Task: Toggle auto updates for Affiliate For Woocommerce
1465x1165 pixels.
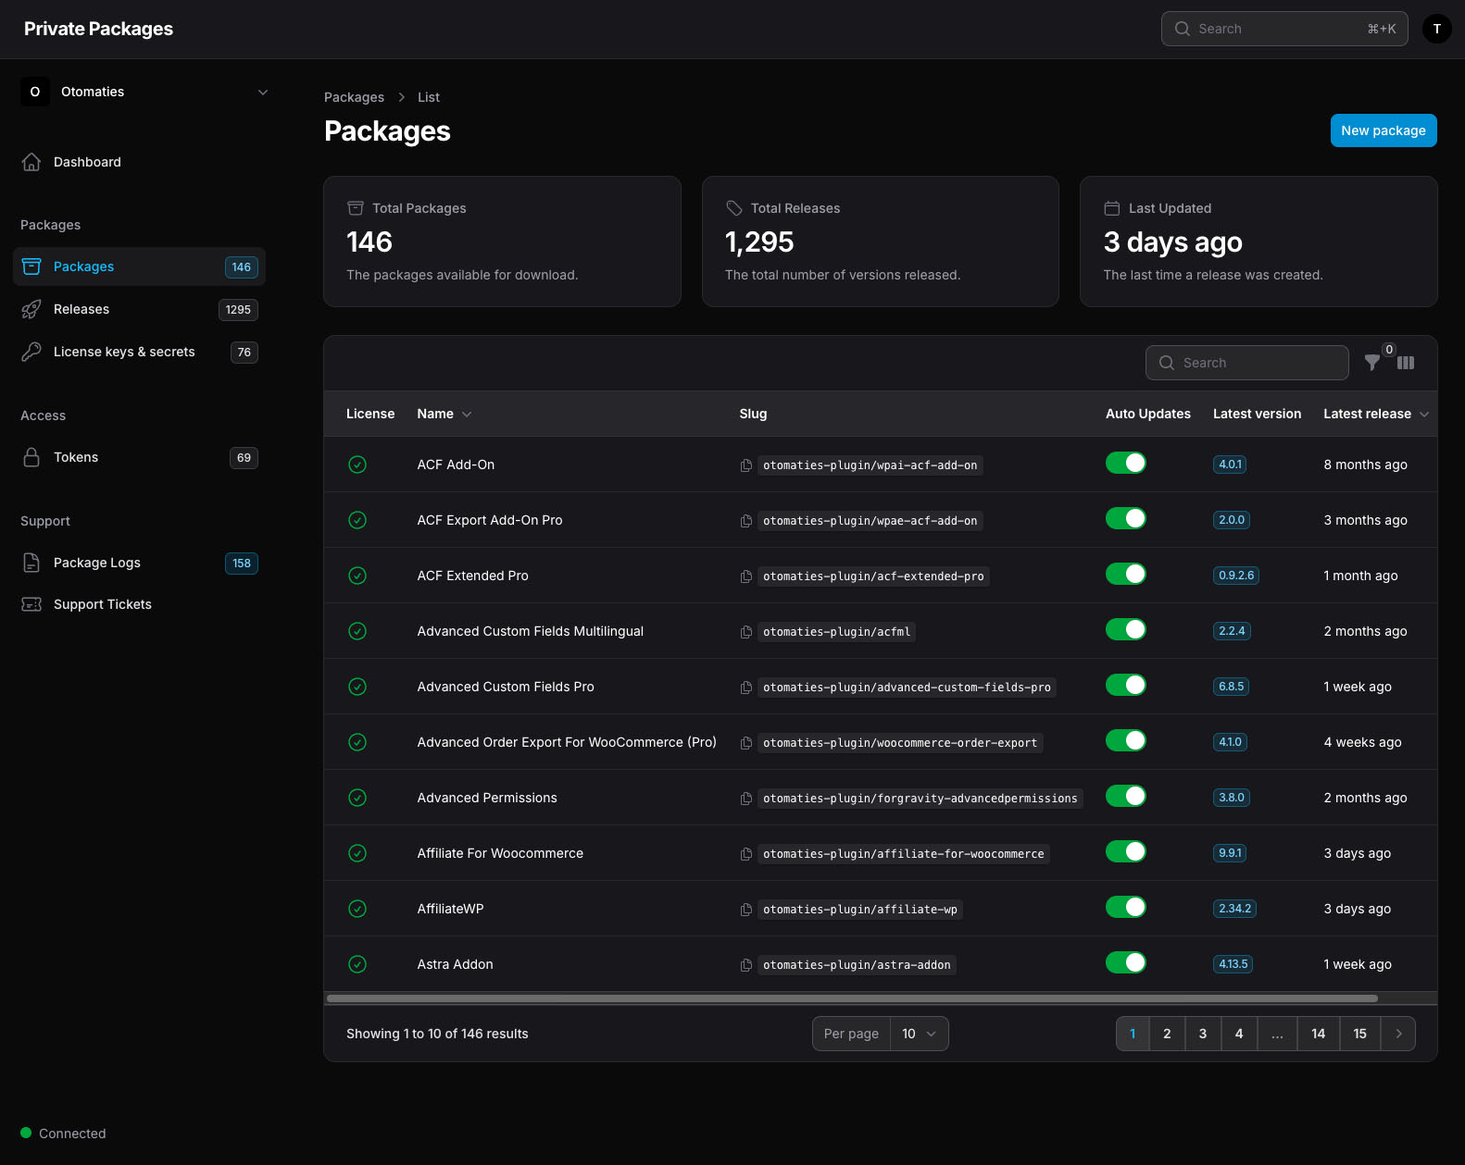Action: pyautogui.click(x=1126, y=851)
